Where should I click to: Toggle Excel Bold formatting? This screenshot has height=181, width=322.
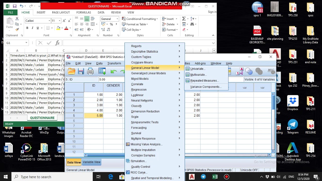27,28
